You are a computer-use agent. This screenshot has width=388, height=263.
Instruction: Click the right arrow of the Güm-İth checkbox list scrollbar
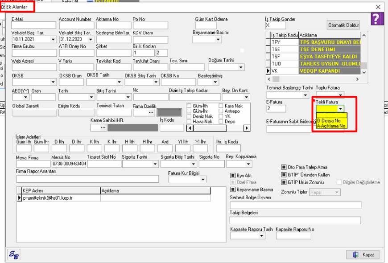(247, 128)
